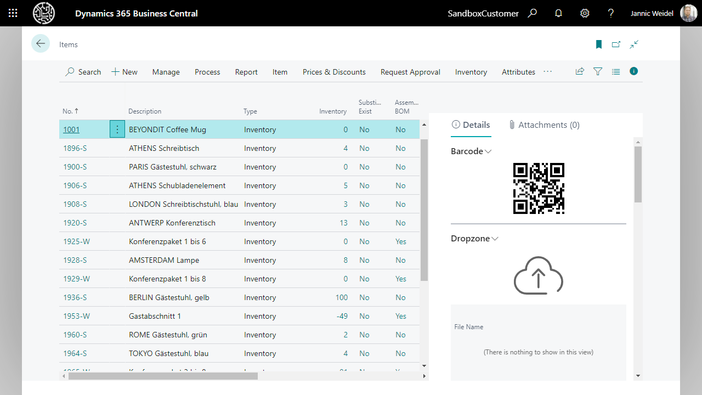Open the search magnifier in the top bar

coord(532,13)
